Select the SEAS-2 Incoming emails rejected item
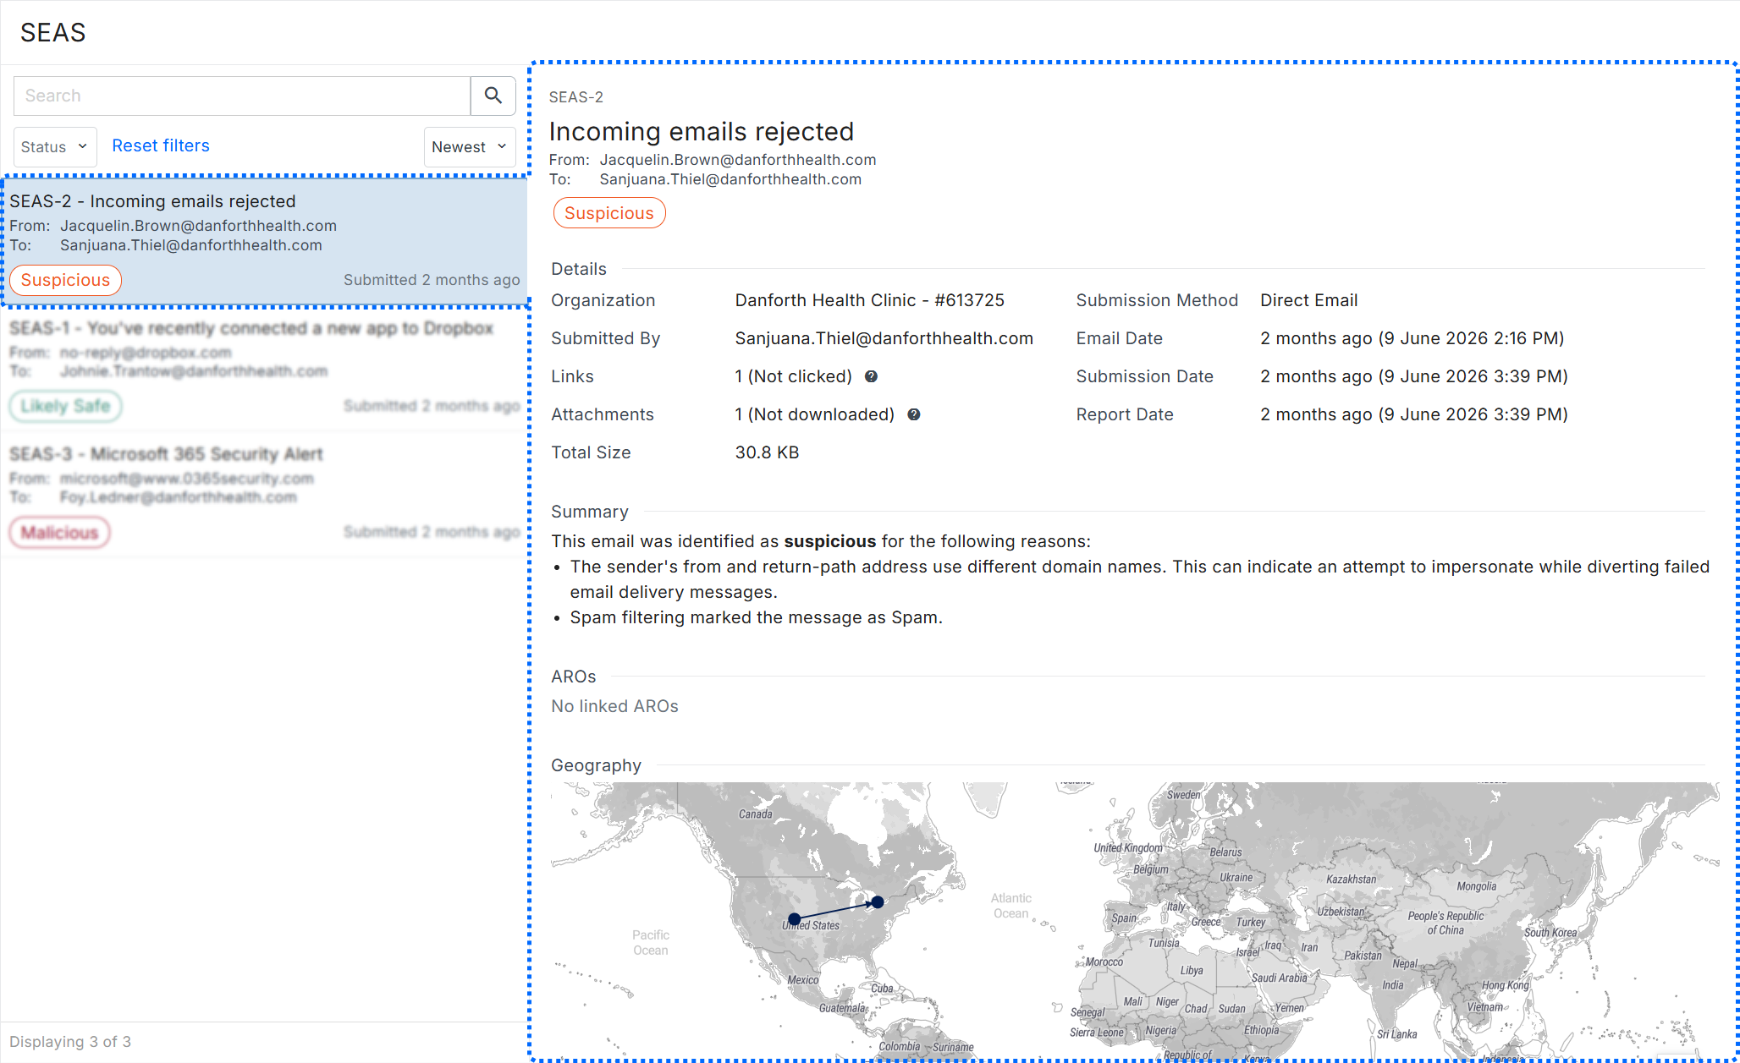Viewport: 1740px width, 1063px height. [x=265, y=241]
